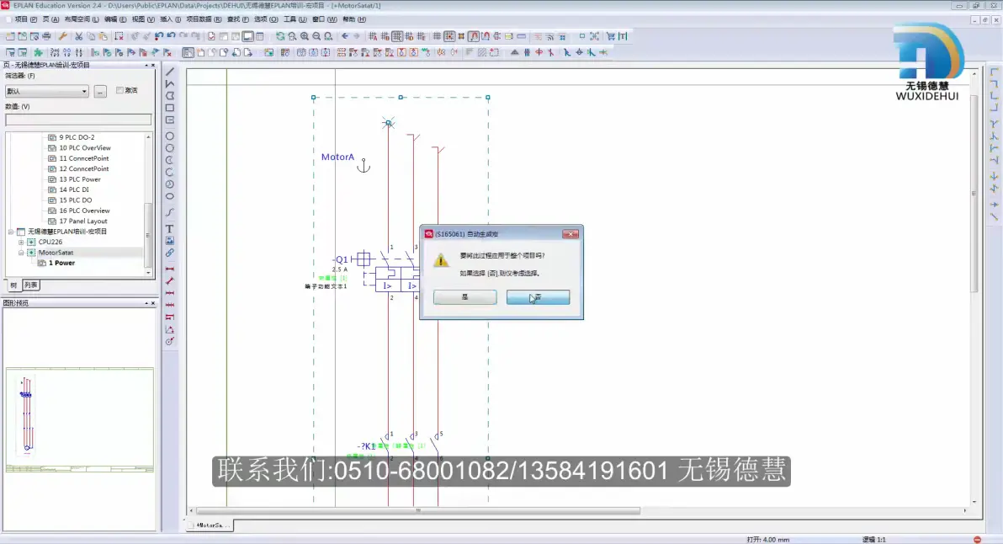
Task: Open the 工具 (U) menu
Action: (295, 19)
